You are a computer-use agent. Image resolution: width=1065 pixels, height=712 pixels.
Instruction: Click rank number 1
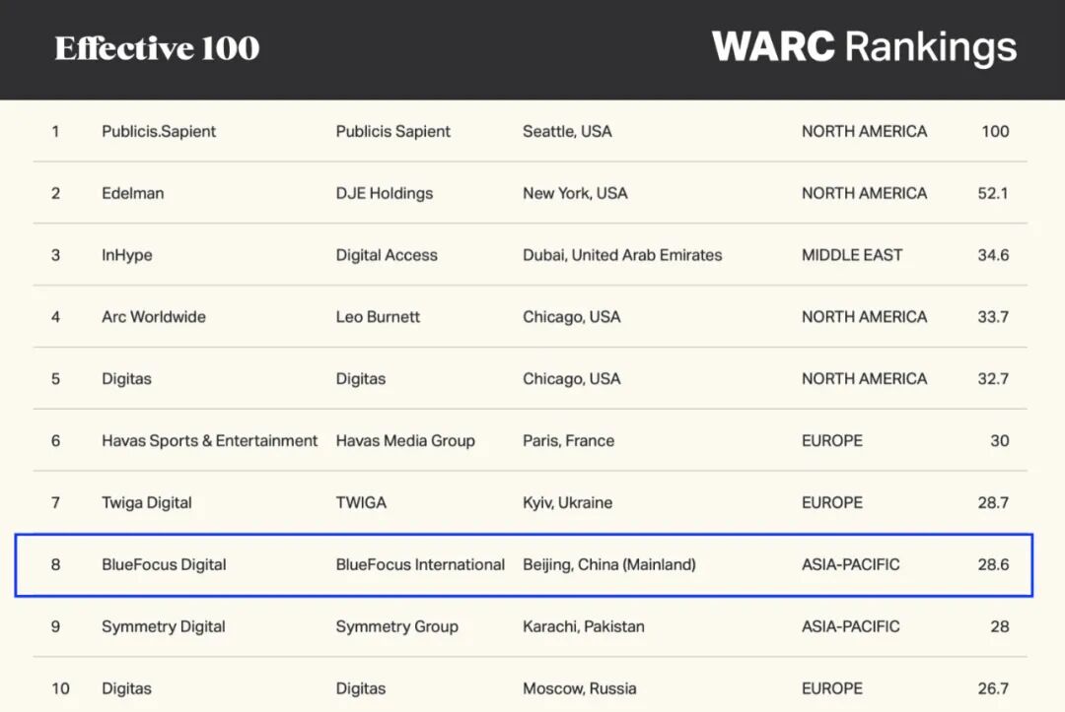point(55,132)
